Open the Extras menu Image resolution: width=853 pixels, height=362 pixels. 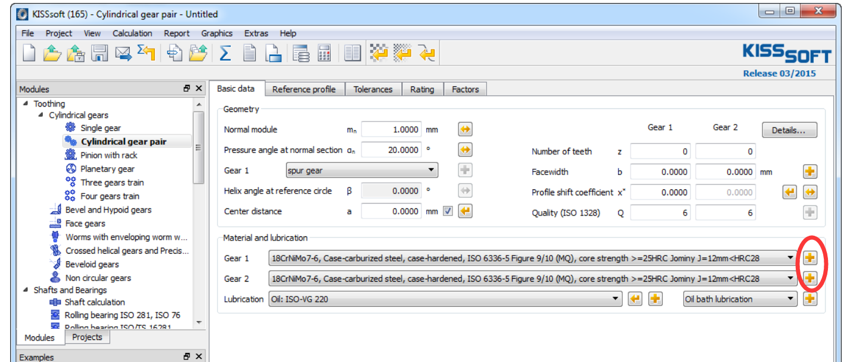tap(256, 33)
